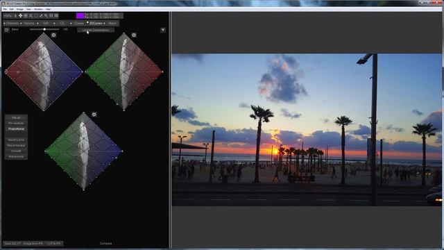Click the application icon in title bar
The width and height of the screenshot is (444, 250).
tap(3, 3)
